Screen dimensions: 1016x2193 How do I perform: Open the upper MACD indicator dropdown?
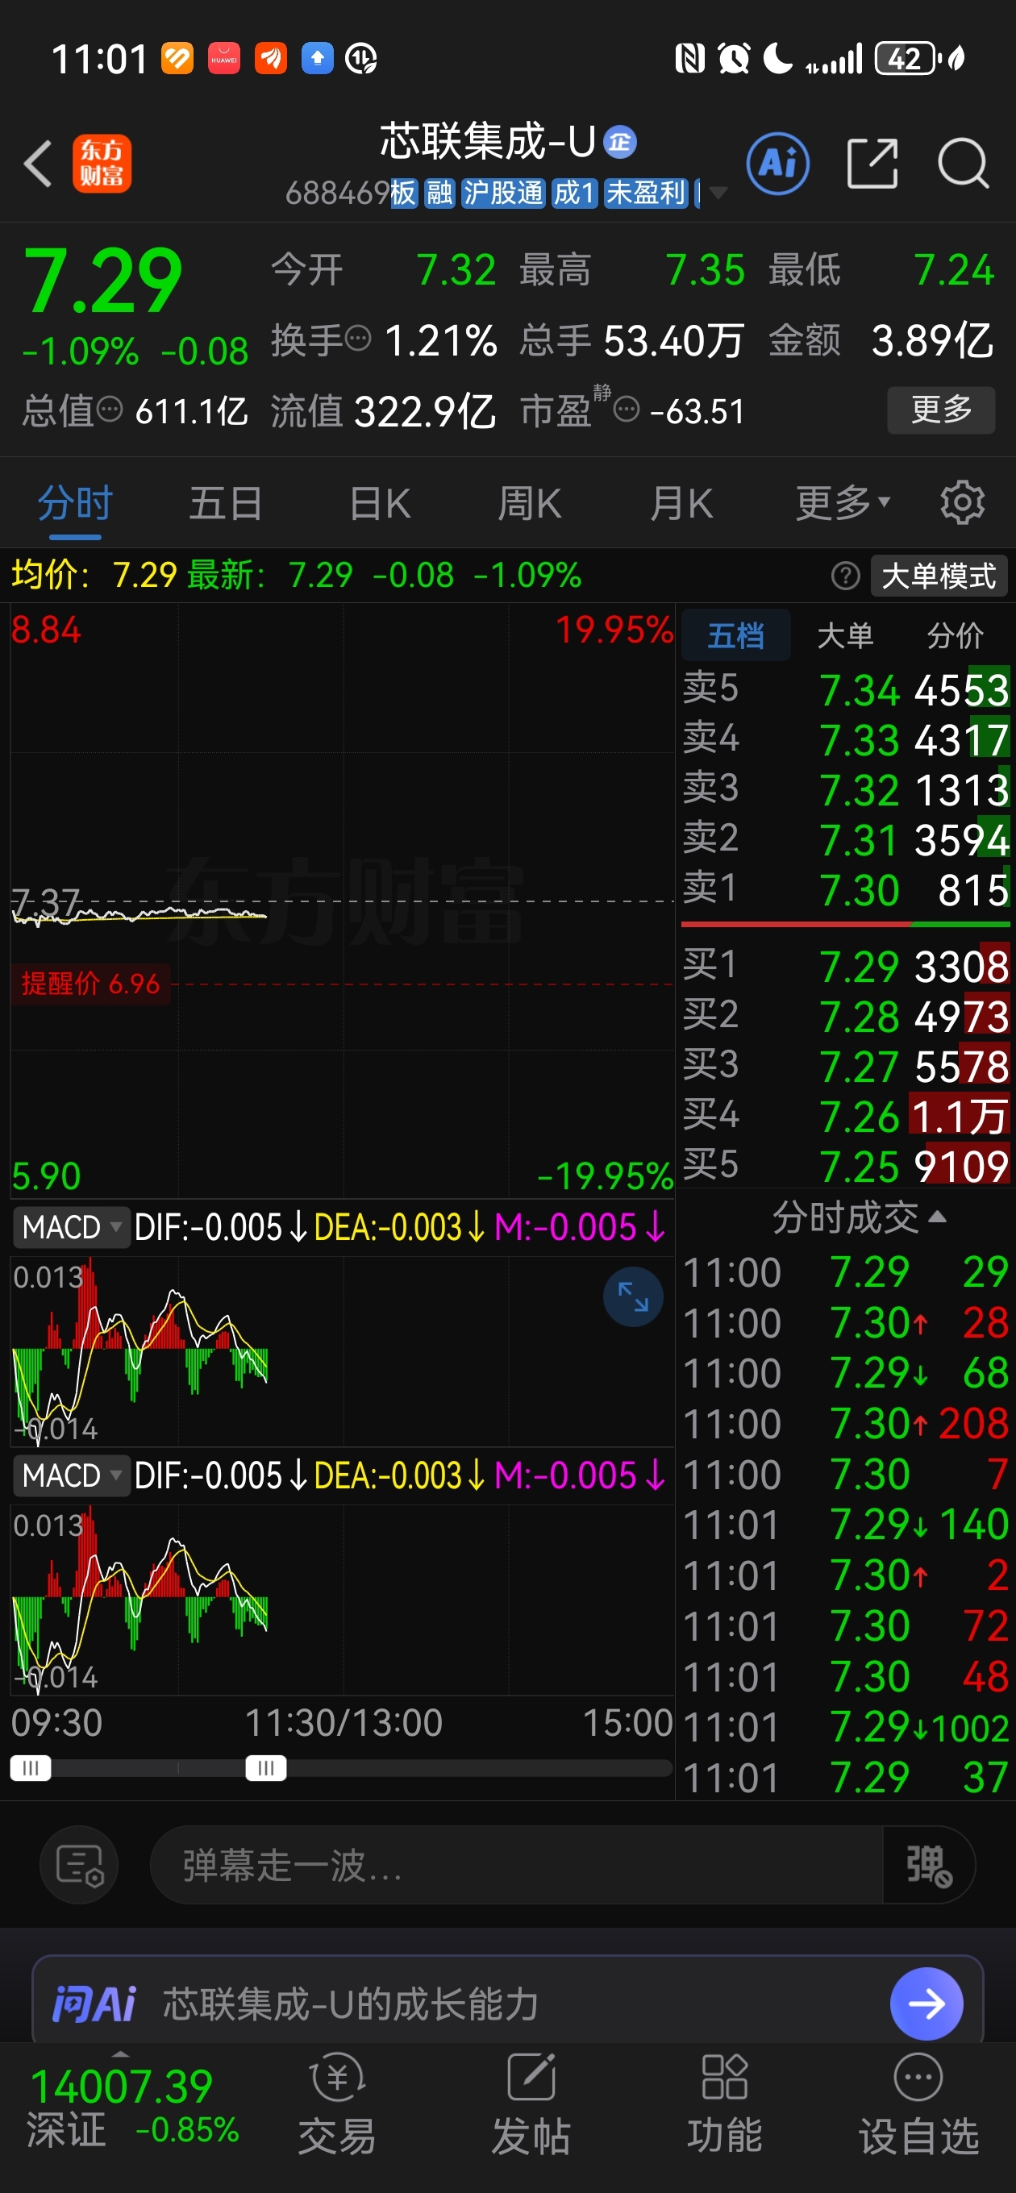tap(71, 1227)
